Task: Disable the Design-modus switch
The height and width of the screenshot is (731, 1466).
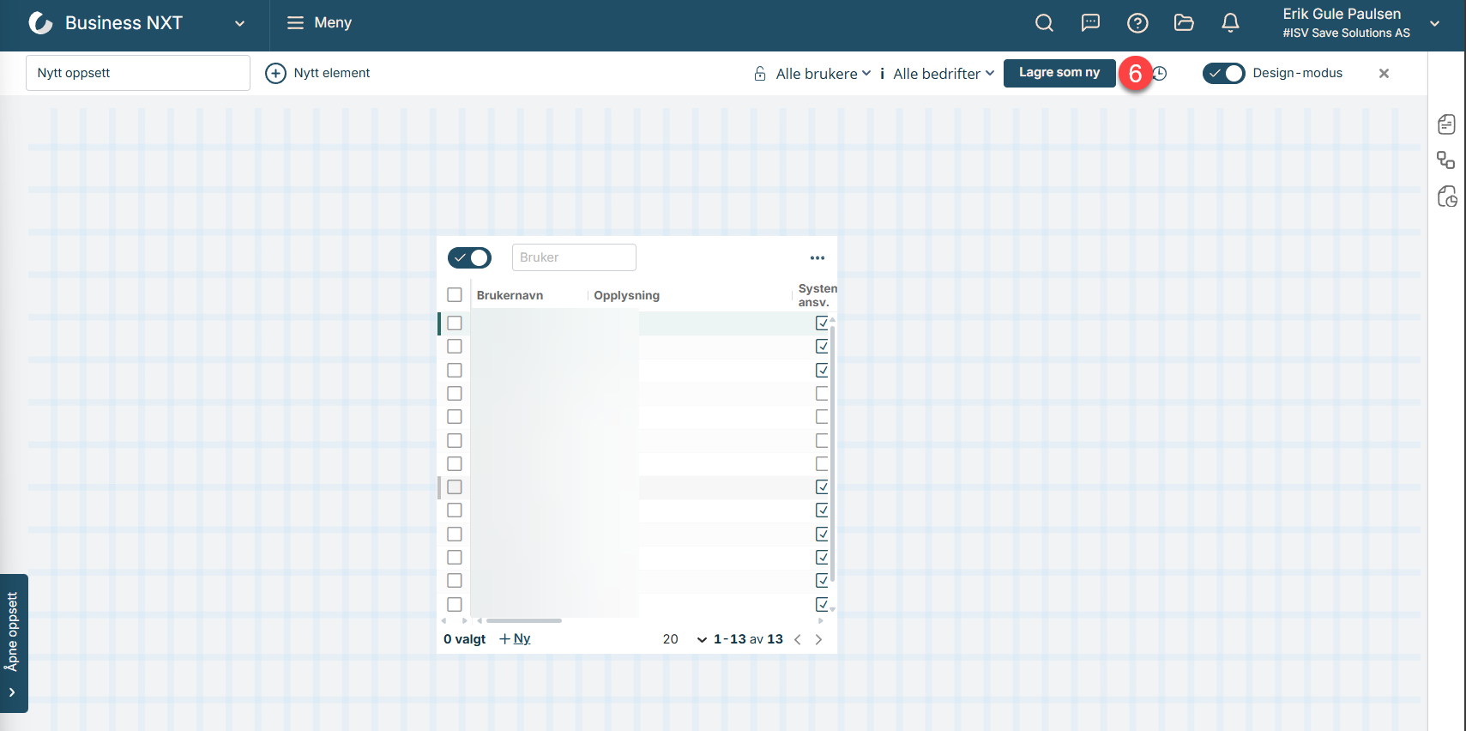Action: (1223, 74)
